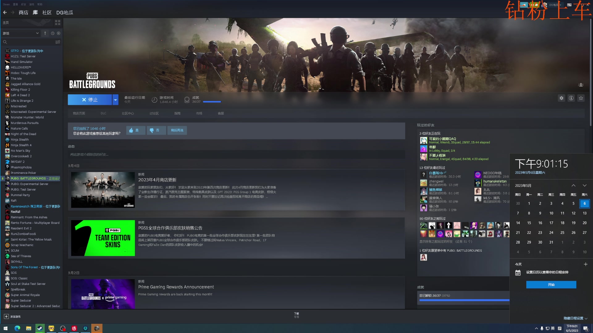Viewport: 593px width, 333px height.
Task: Open Windows notification center icon
Action: 586,329
